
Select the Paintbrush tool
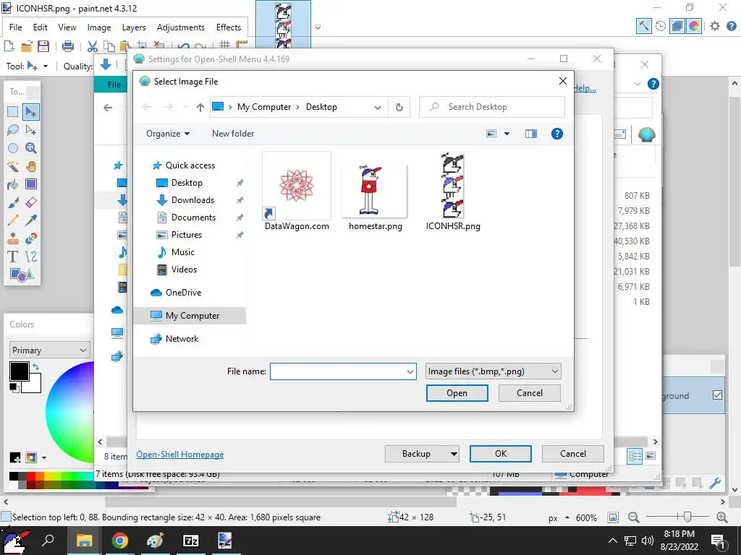click(x=13, y=202)
